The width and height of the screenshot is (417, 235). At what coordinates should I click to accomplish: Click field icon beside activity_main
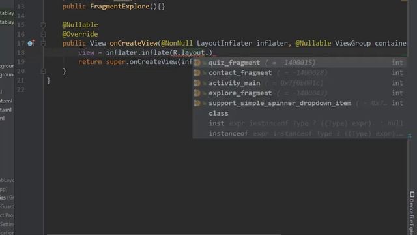click(197, 83)
